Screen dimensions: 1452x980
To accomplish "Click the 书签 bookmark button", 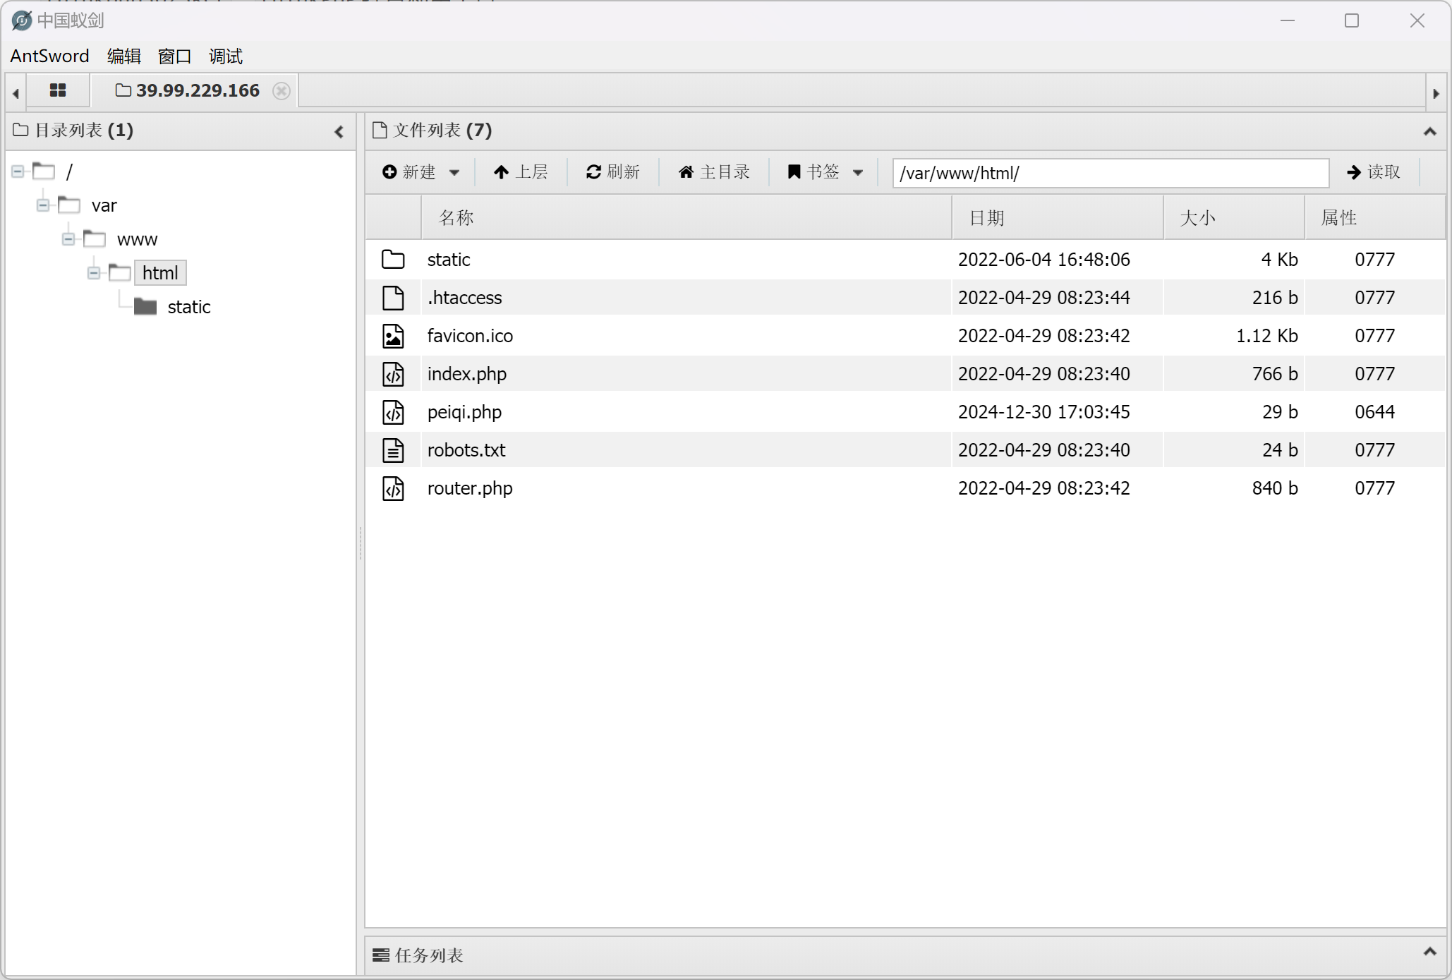I will pos(813,172).
